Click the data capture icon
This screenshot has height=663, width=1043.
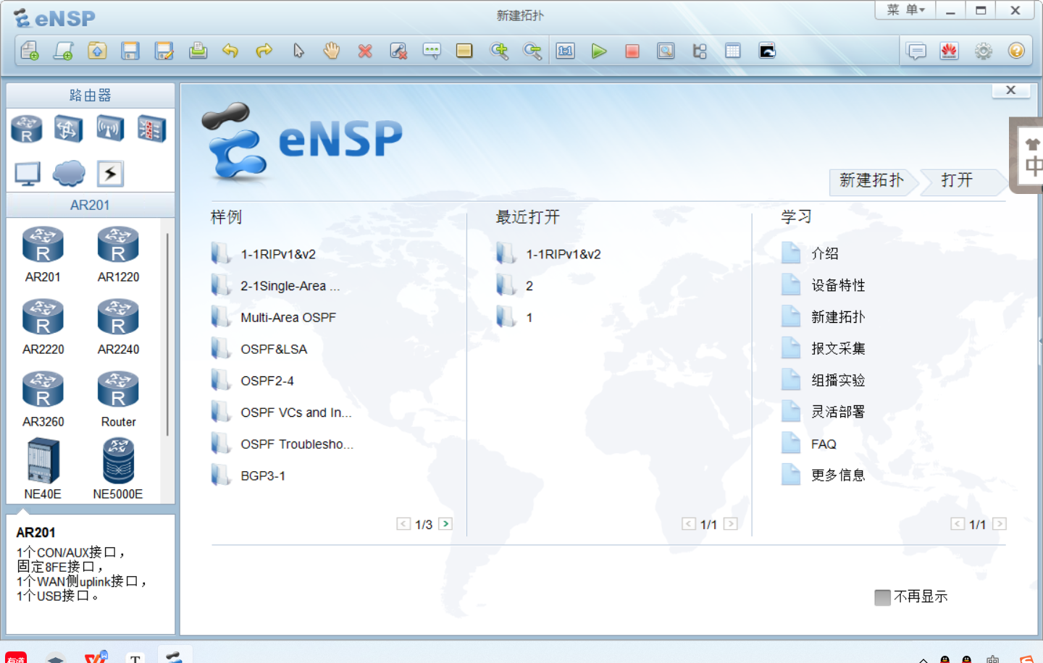[666, 51]
